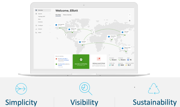Click the Simplicity arrow circle icon
180x107 pixels.
coord(21,88)
